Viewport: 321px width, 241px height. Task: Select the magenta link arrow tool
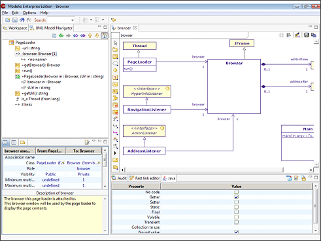[x=115, y=133]
